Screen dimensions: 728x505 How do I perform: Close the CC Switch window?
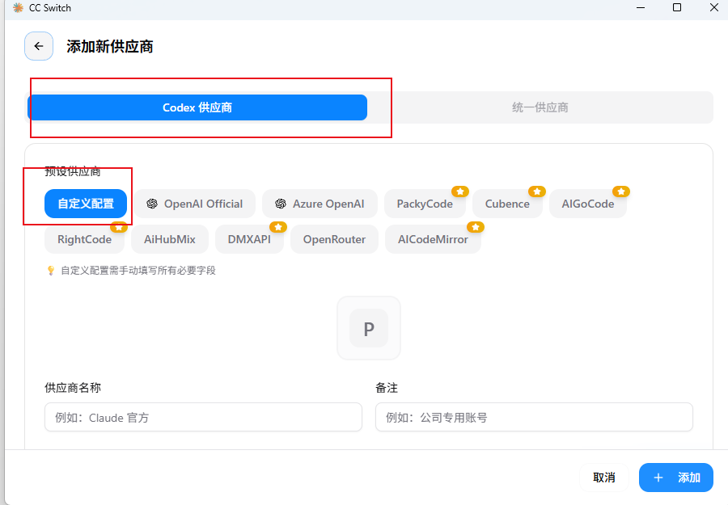pyautogui.click(x=714, y=8)
